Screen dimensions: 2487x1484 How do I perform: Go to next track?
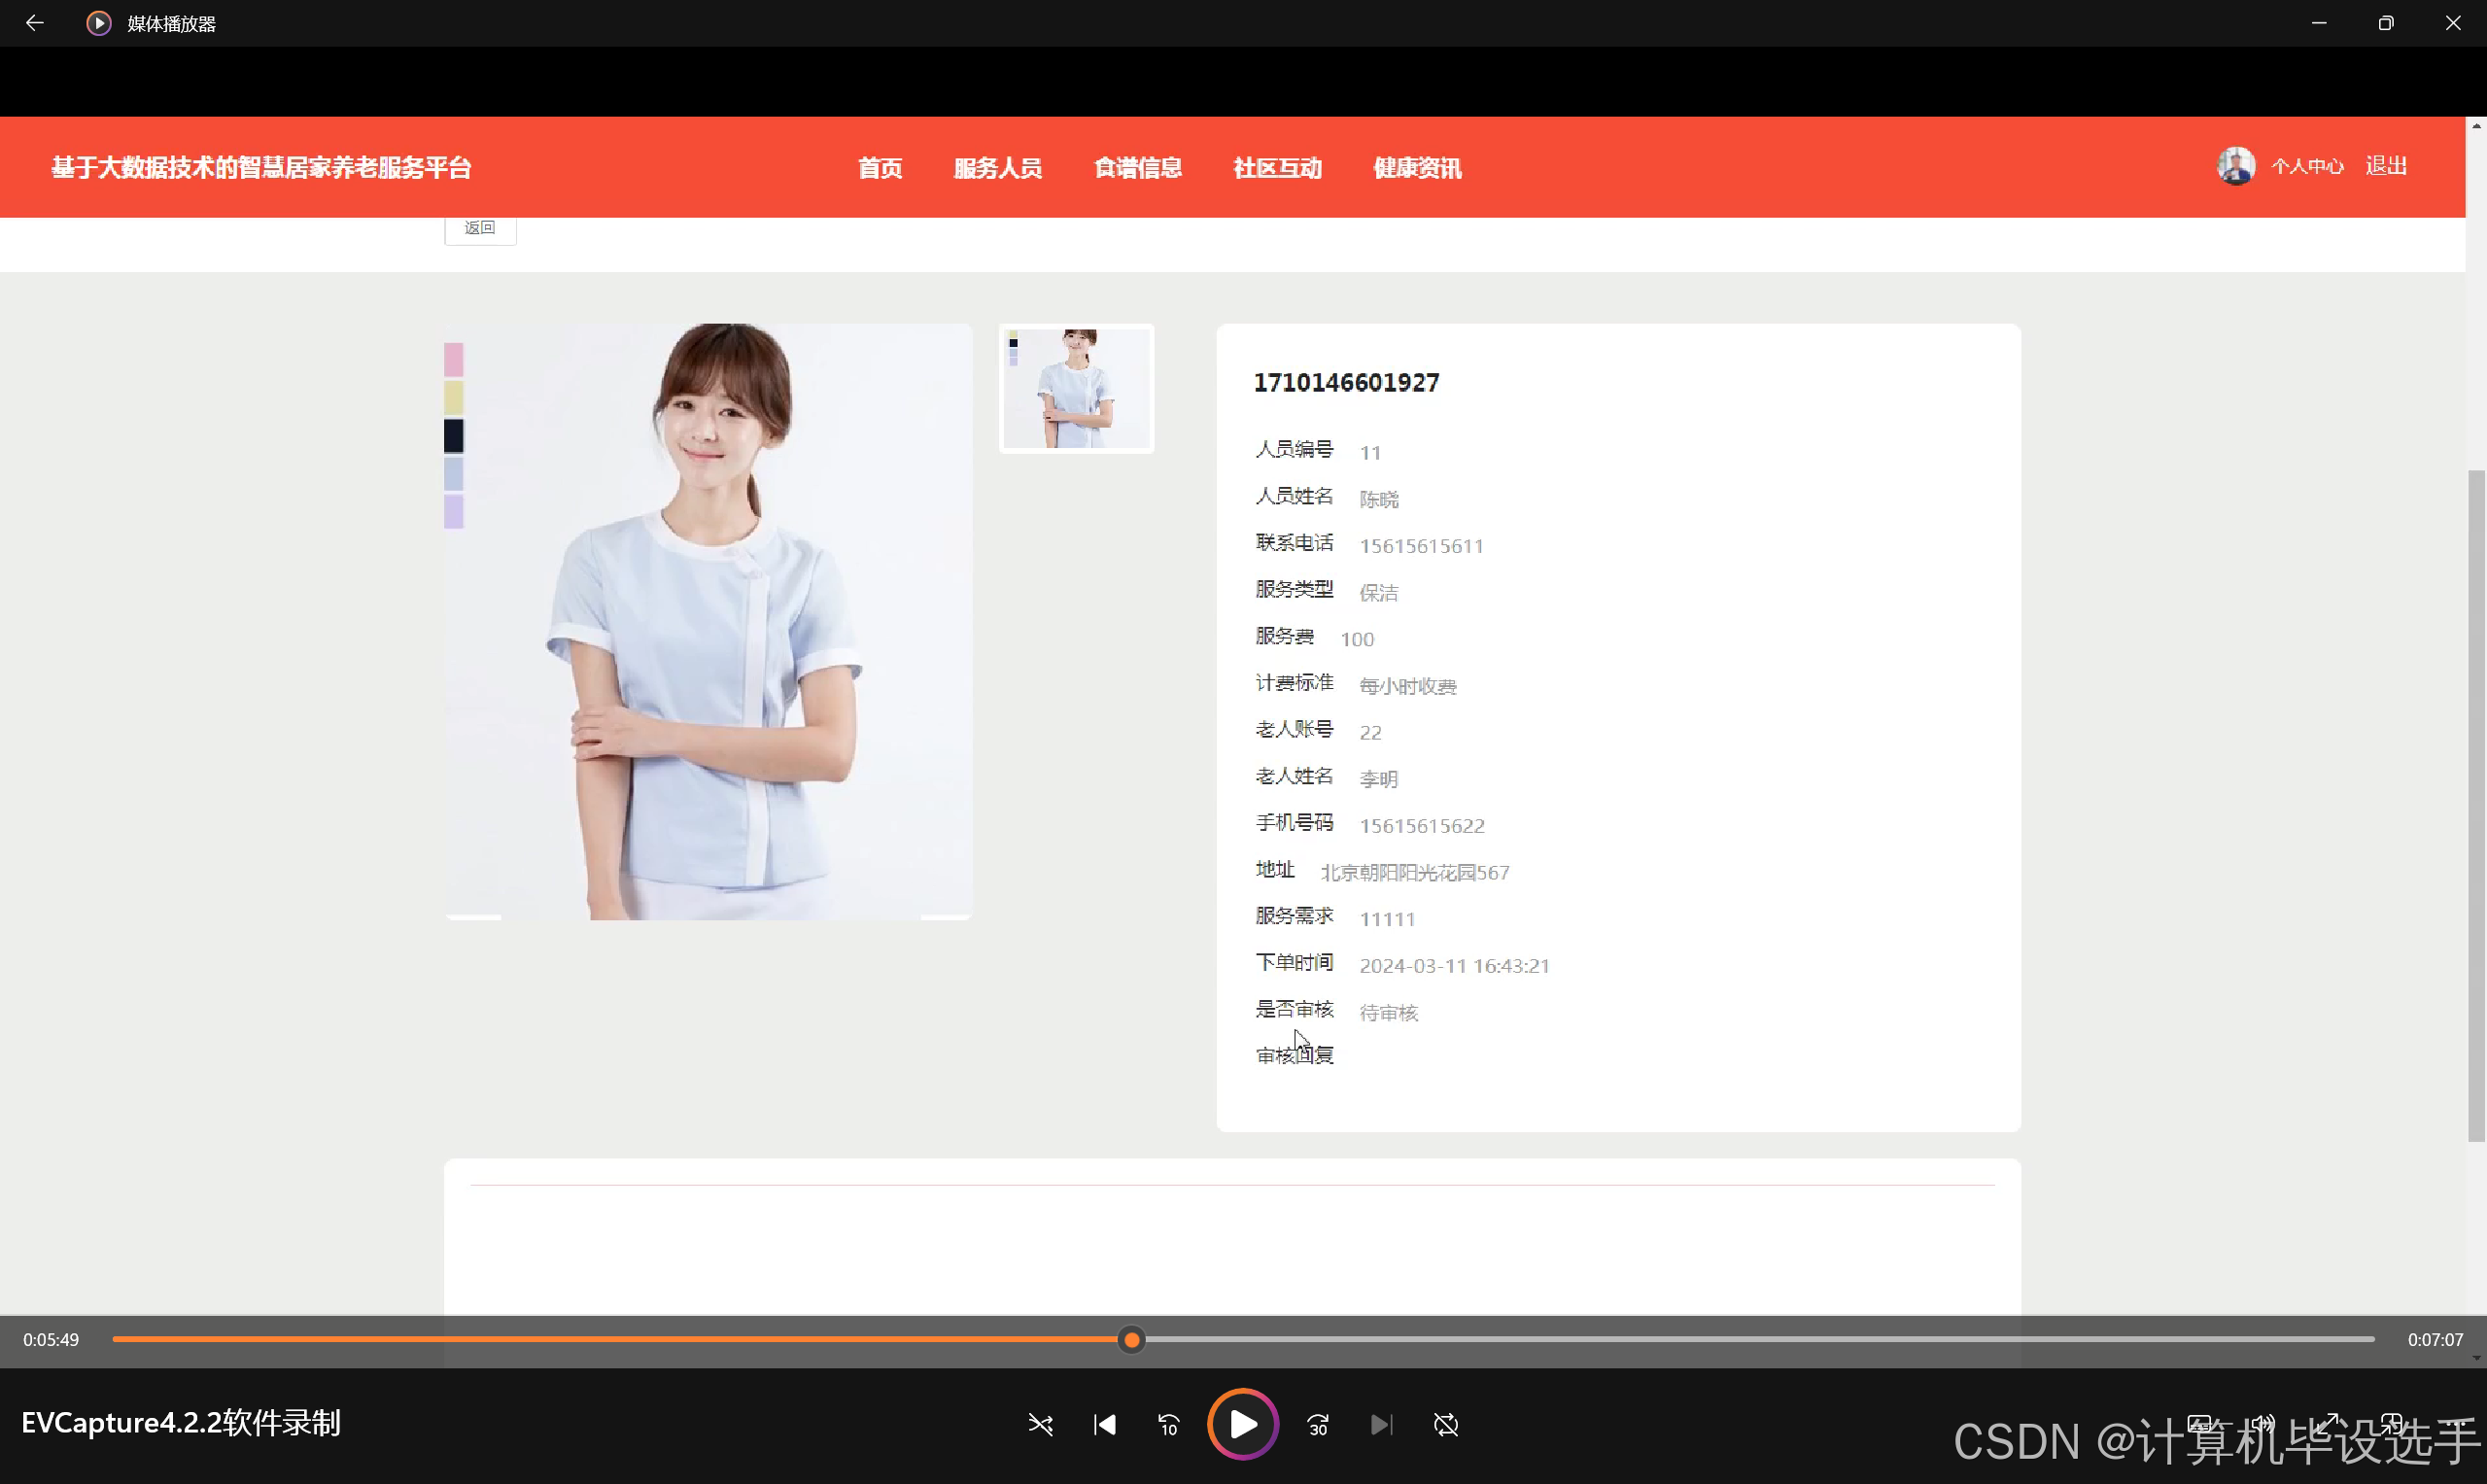(1381, 1424)
